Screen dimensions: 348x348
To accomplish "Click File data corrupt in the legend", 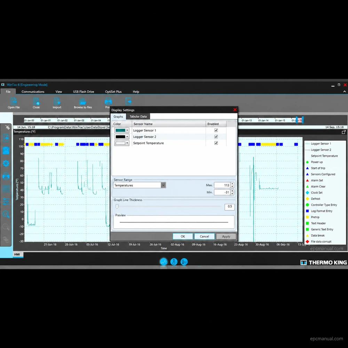I will (321, 242).
